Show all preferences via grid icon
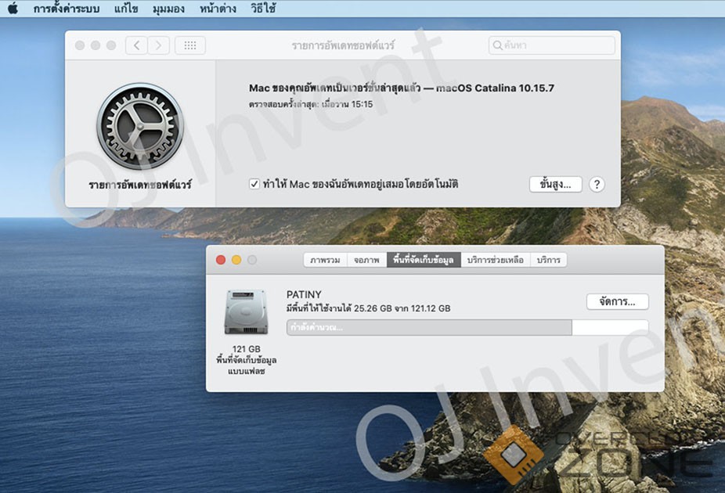 (190, 45)
